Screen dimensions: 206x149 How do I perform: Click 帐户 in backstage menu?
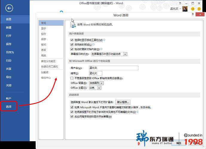point(15,99)
